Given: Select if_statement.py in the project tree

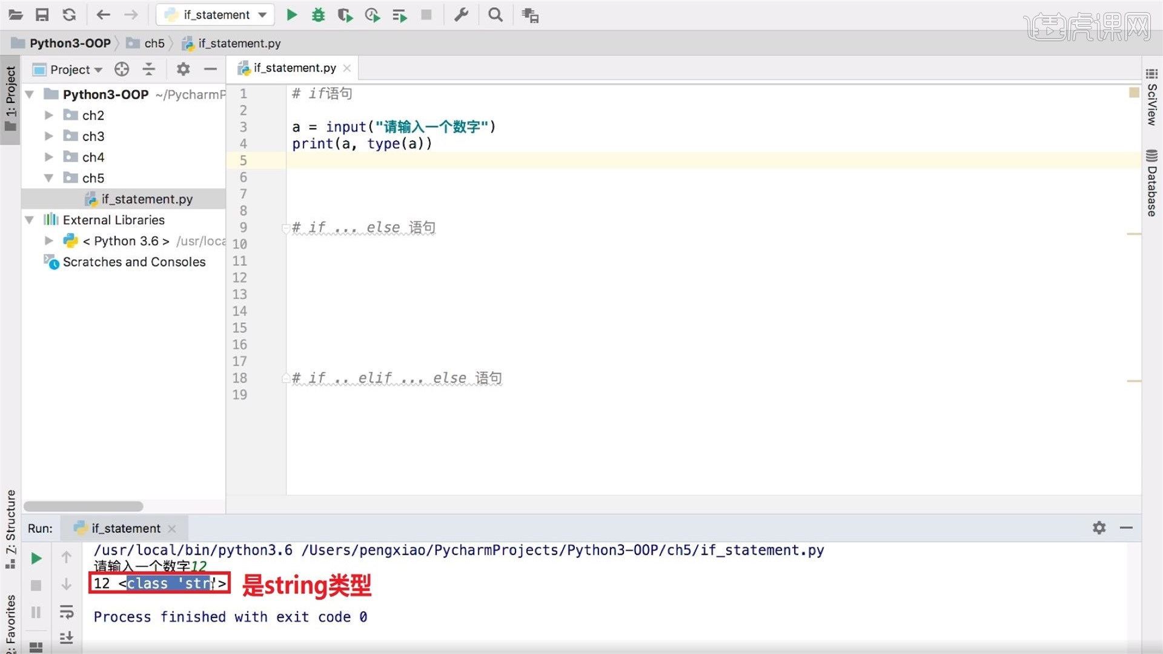Looking at the screenshot, I should pyautogui.click(x=147, y=199).
